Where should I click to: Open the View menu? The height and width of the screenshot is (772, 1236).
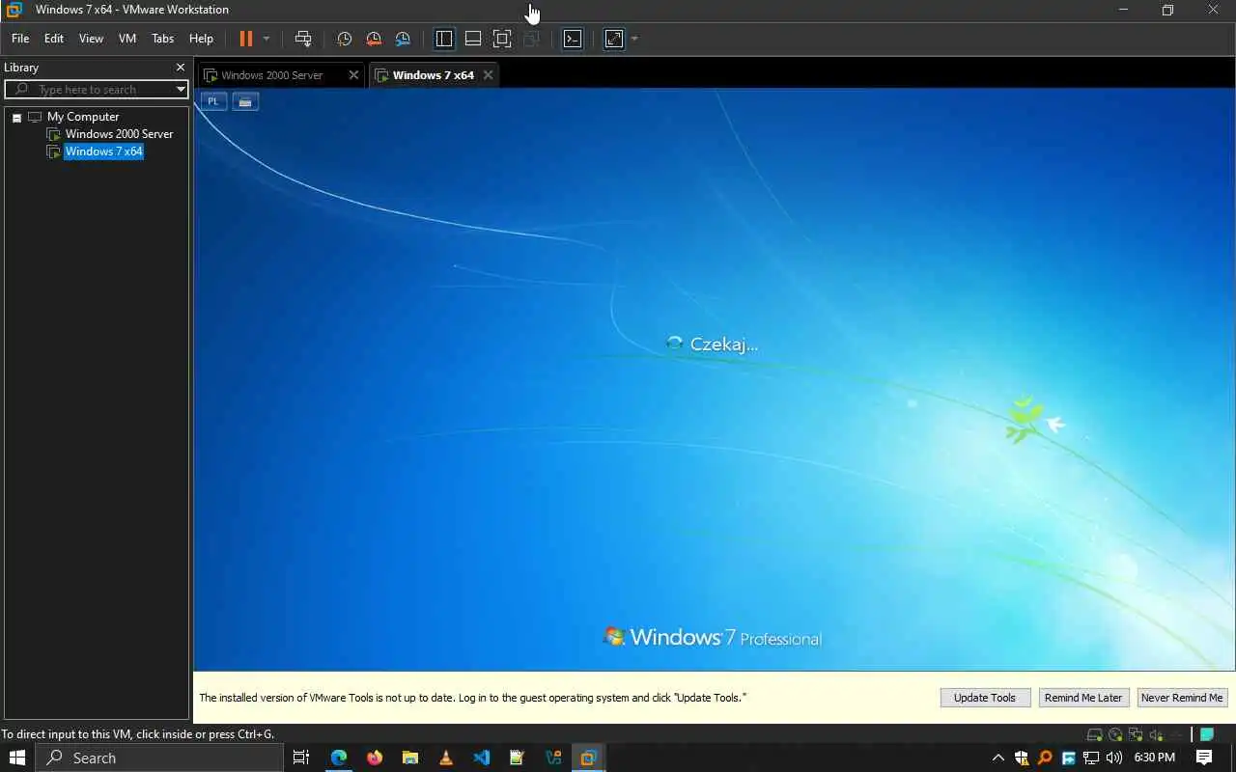tap(91, 39)
